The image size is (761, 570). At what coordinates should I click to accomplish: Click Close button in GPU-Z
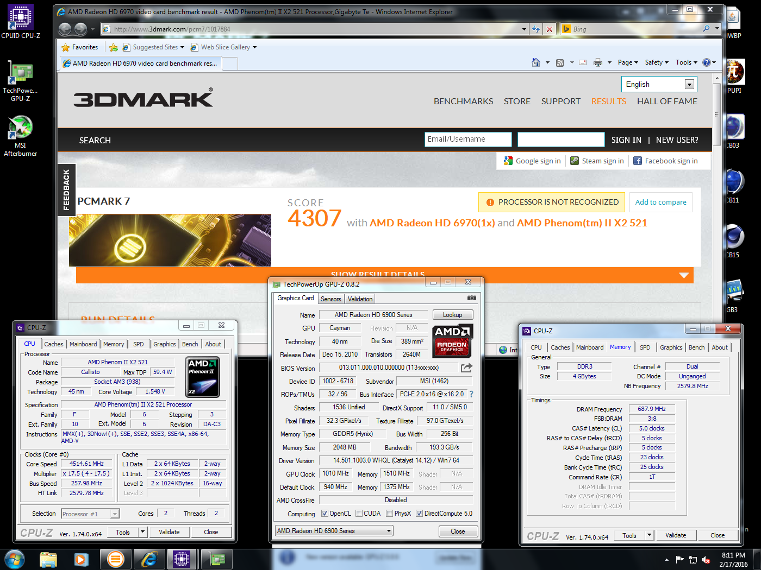pyautogui.click(x=458, y=531)
